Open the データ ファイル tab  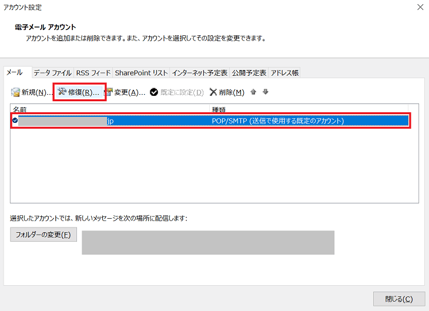click(52, 73)
